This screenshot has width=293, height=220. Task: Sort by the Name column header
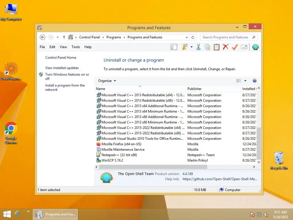140,89
